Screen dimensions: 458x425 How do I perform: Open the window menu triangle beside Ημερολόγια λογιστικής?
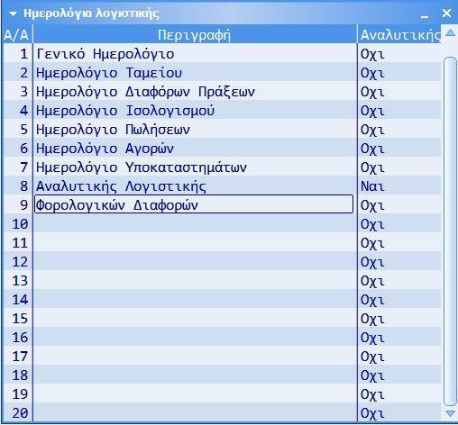pos(13,14)
